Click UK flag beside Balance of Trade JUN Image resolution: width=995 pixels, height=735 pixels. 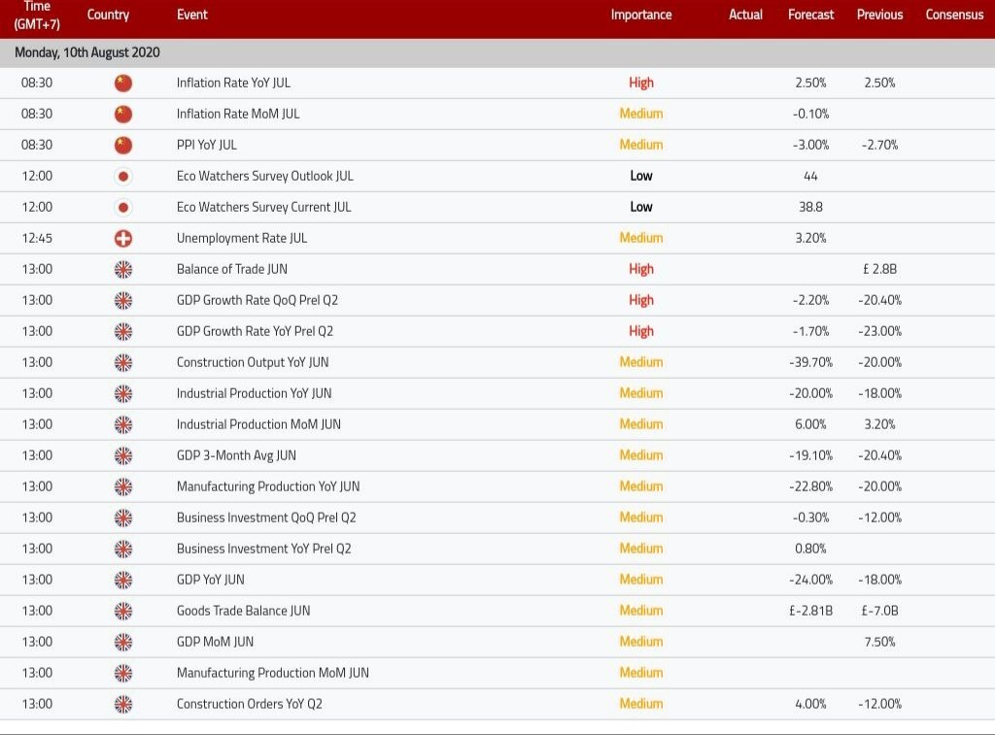(x=123, y=269)
